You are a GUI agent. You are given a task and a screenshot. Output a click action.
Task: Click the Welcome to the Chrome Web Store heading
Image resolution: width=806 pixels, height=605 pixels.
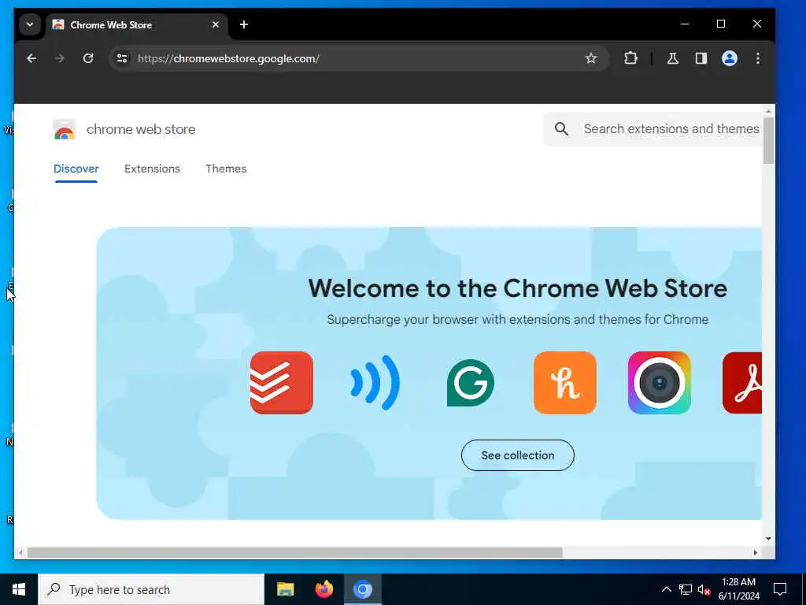click(x=518, y=288)
